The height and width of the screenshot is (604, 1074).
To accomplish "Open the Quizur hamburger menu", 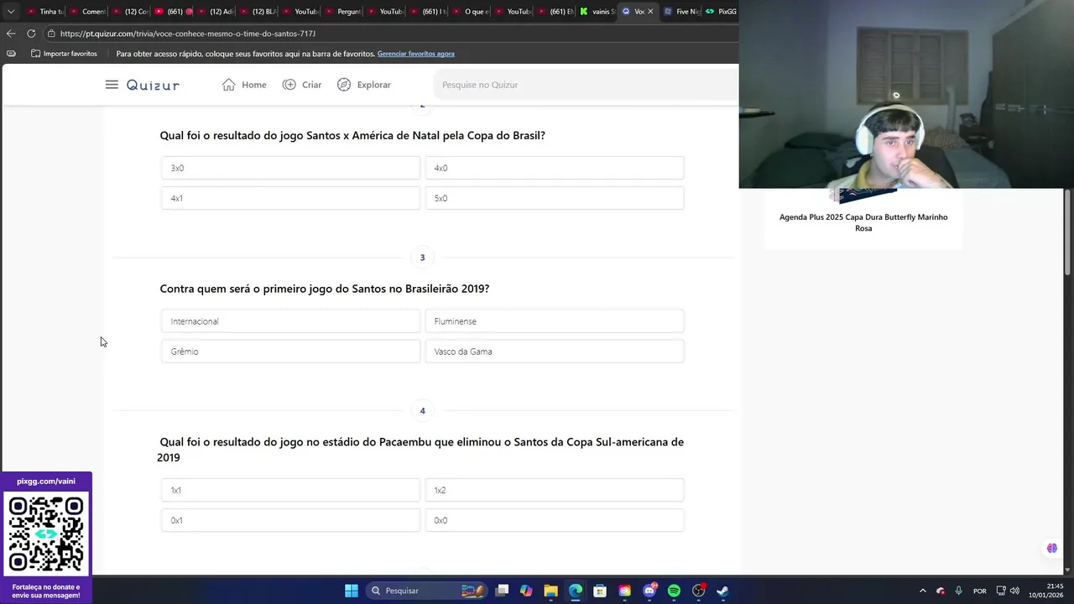I will point(112,85).
